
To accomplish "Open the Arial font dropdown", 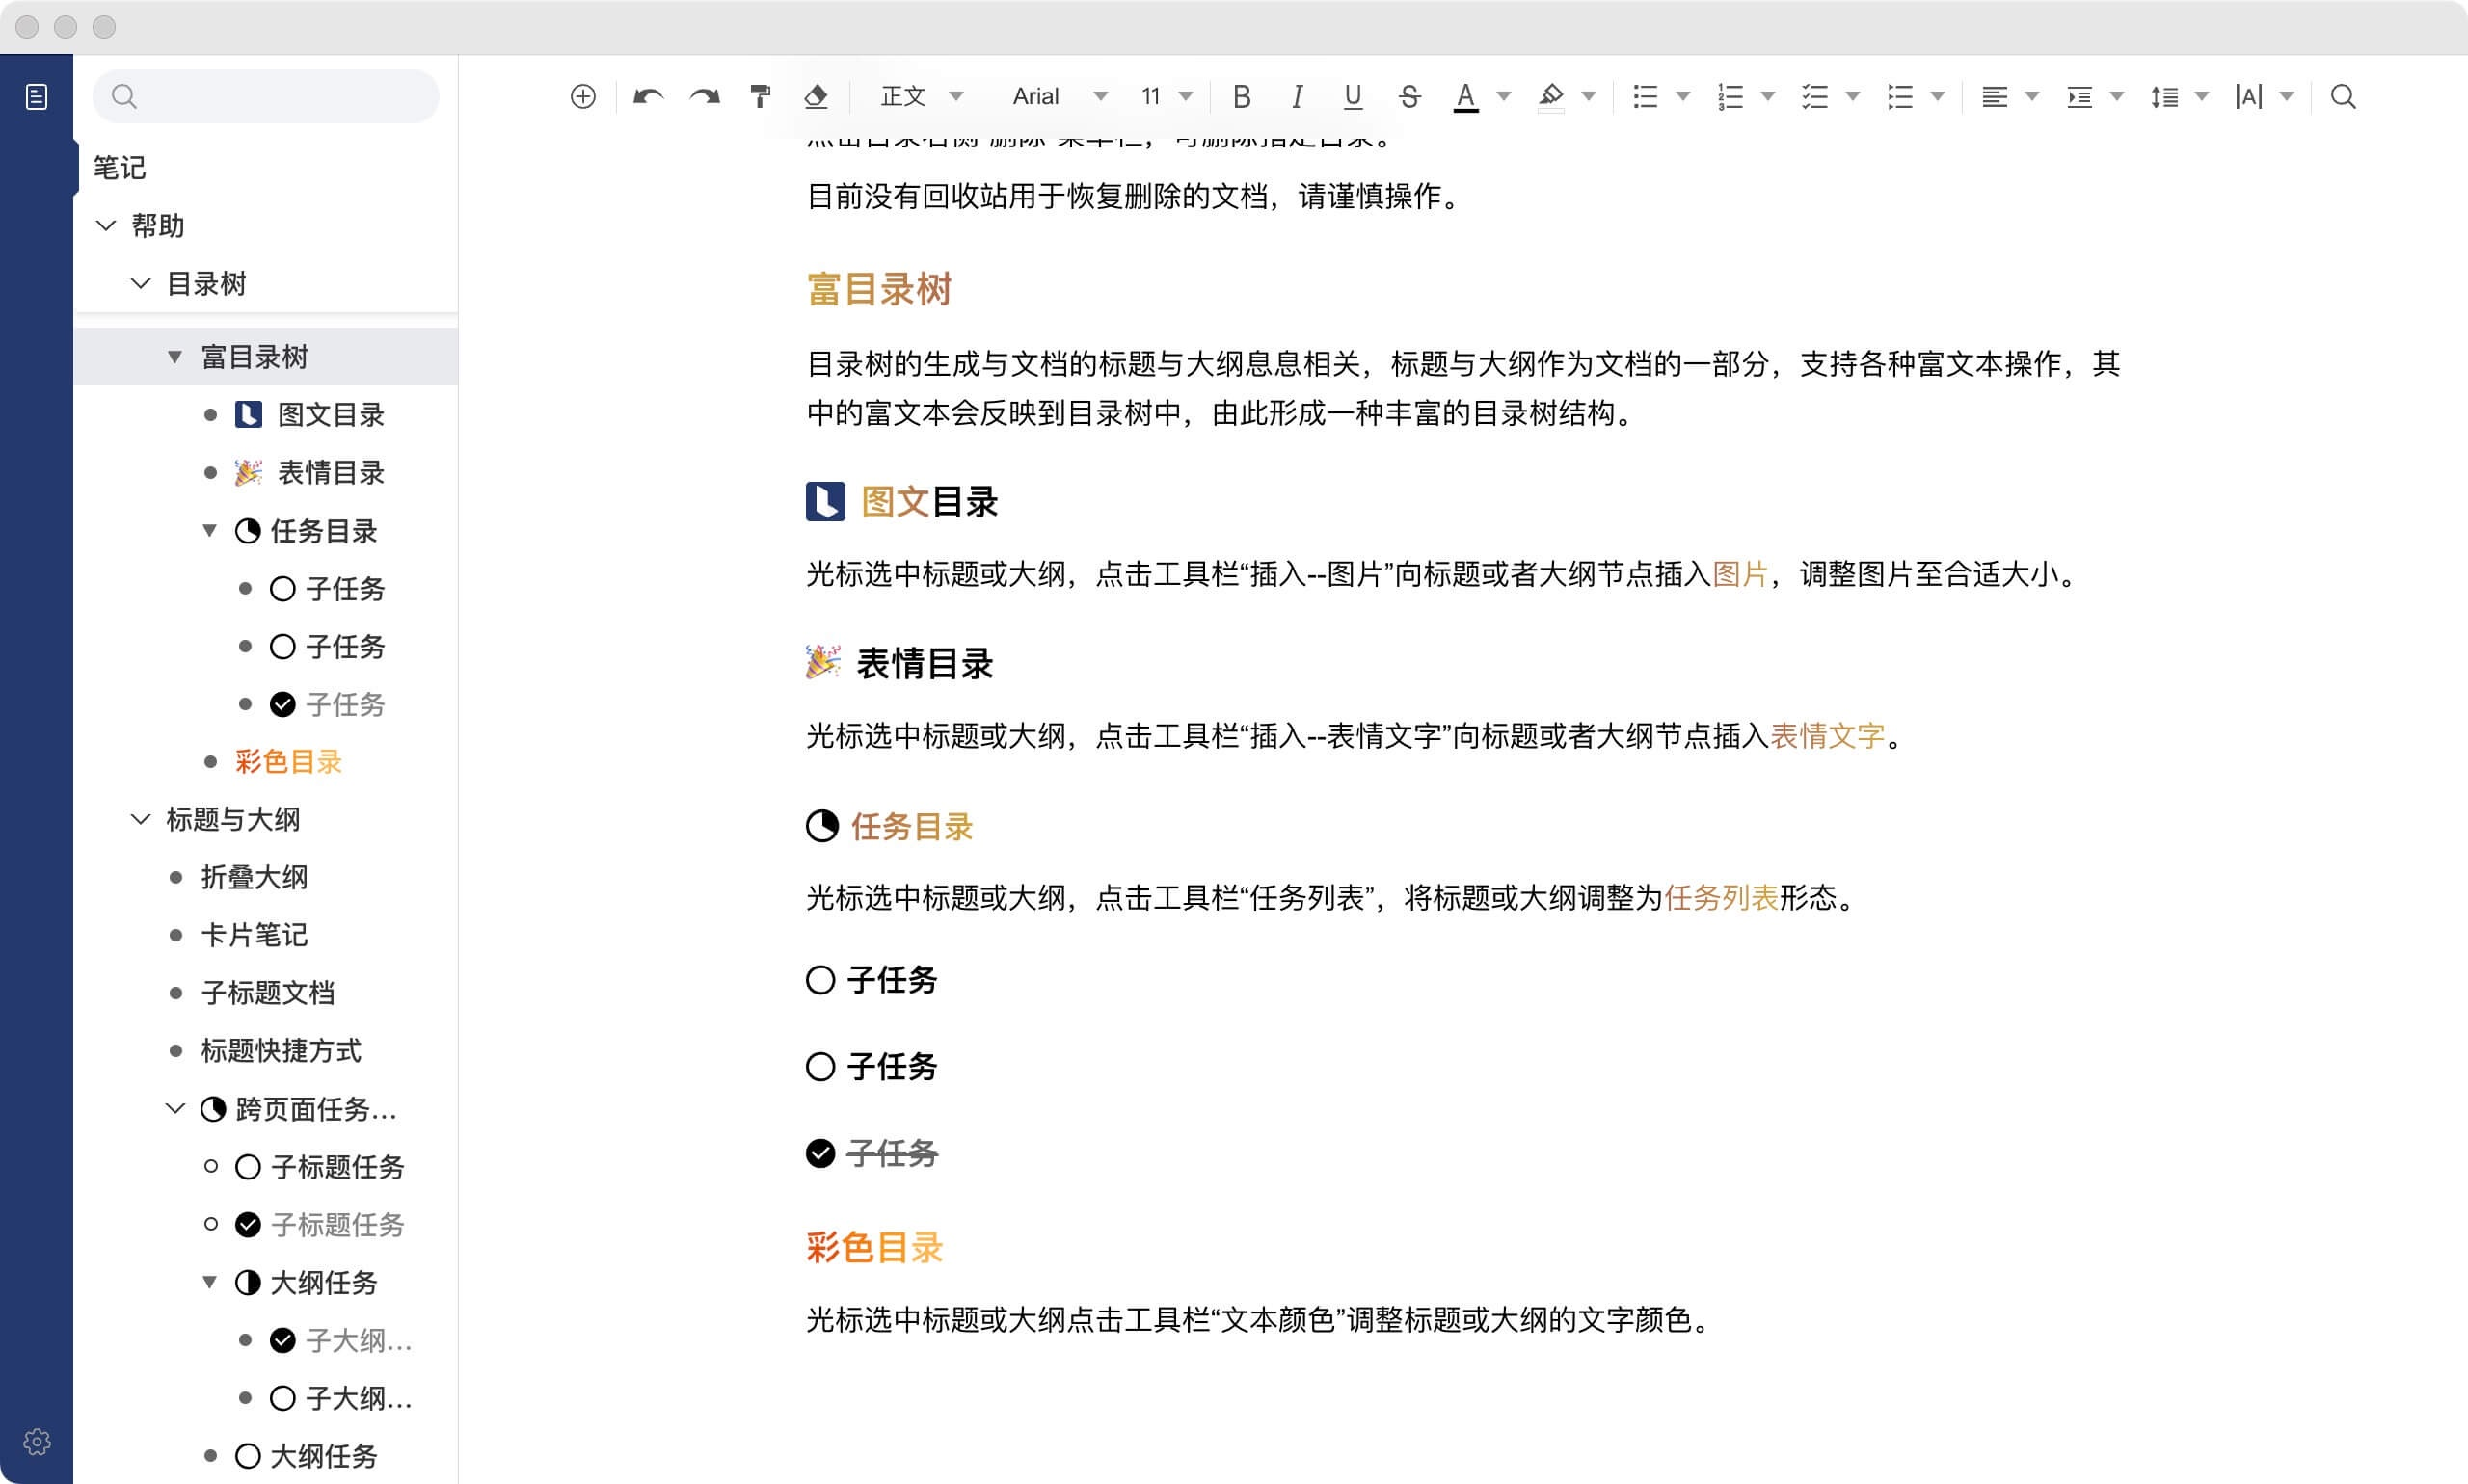I will point(1060,96).
